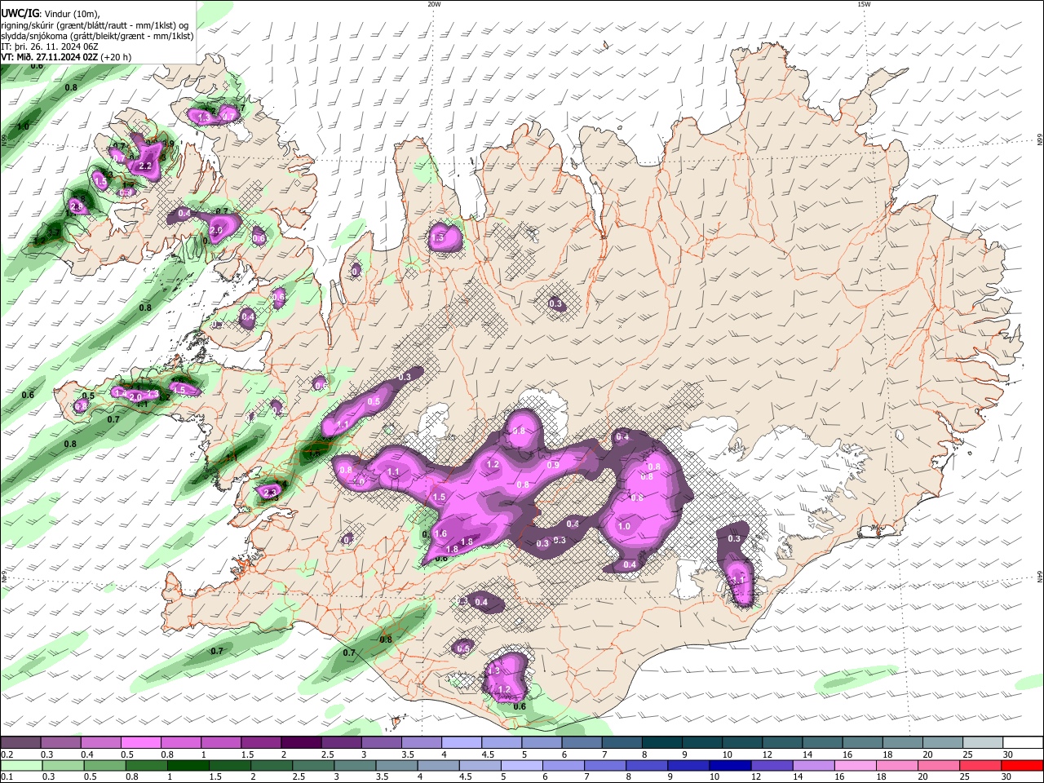1044x783 pixels.
Task: Click the 30 label of the upper legend row
Action: [x=1008, y=754]
